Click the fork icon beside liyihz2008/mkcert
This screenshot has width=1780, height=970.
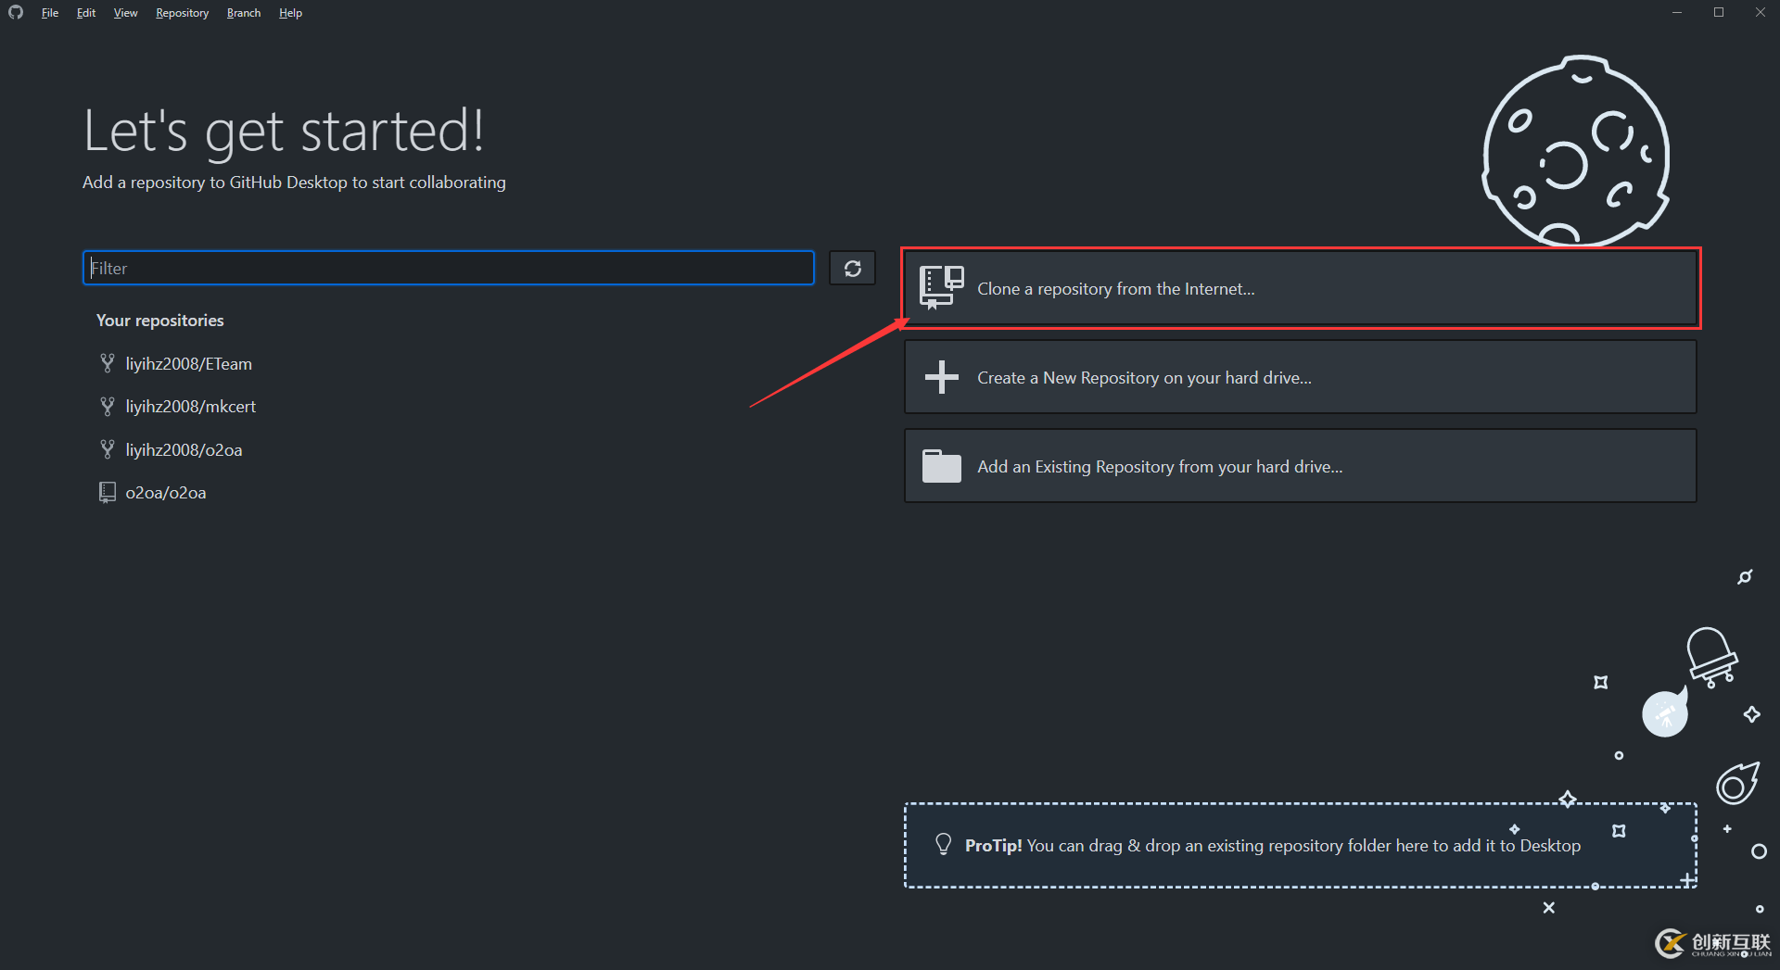point(108,406)
